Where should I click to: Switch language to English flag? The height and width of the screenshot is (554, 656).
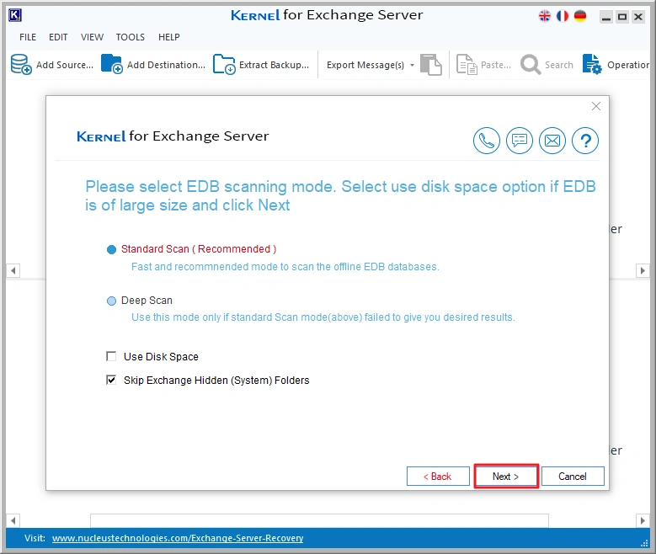click(x=545, y=16)
